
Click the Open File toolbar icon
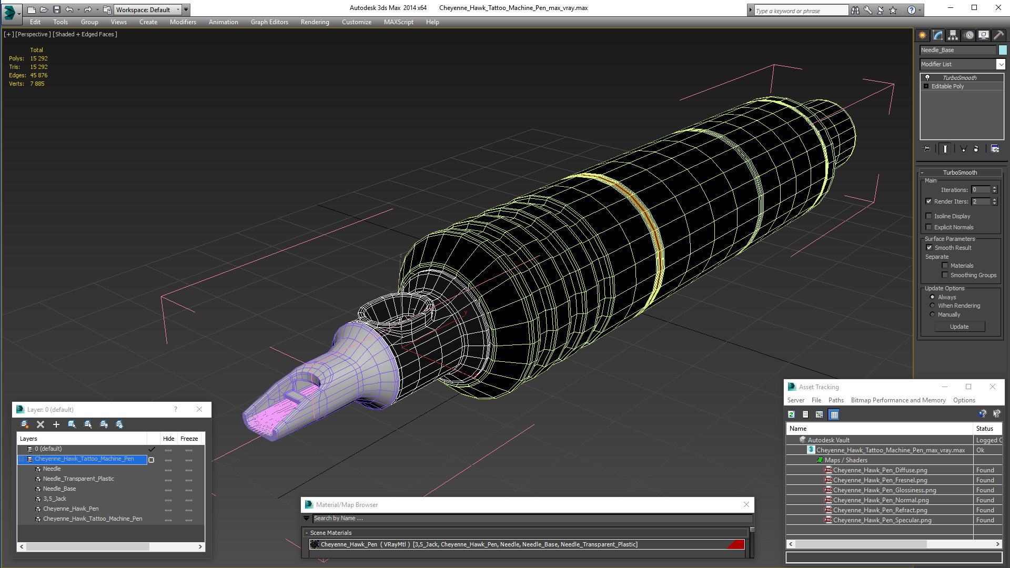click(x=44, y=9)
